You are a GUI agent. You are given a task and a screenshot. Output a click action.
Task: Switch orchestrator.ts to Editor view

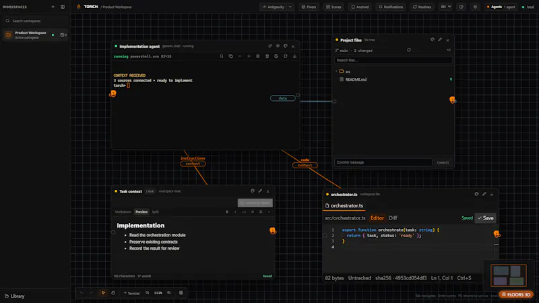pos(377,217)
